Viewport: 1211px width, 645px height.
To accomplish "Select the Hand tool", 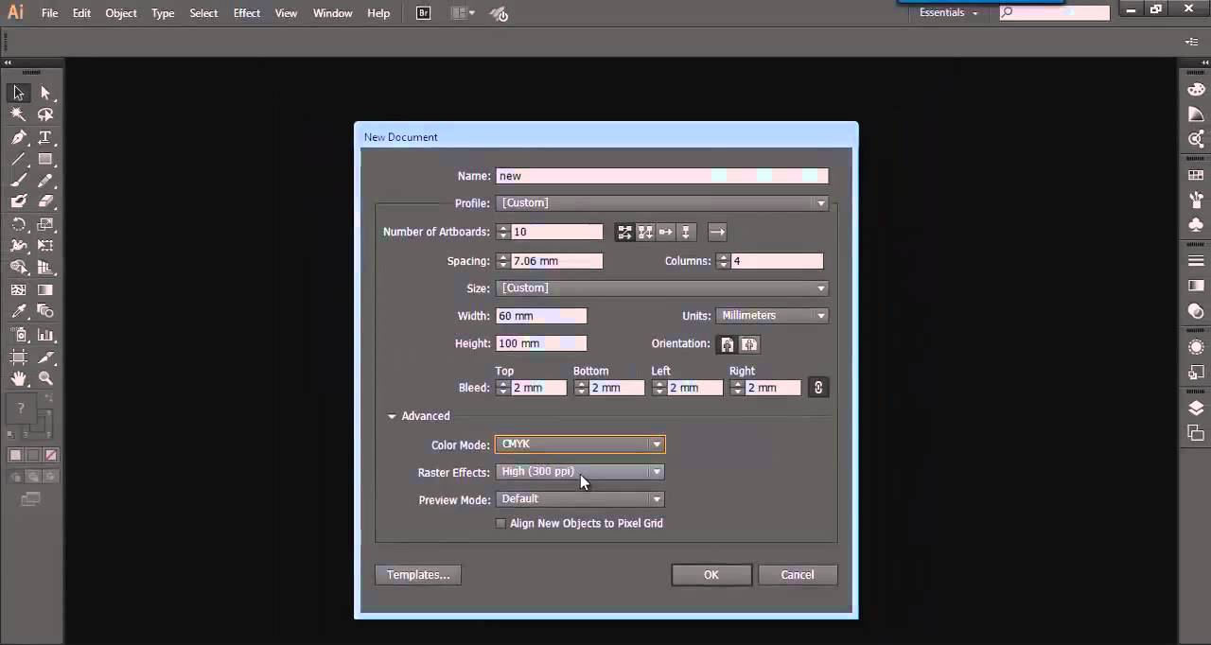I will (18, 378).
